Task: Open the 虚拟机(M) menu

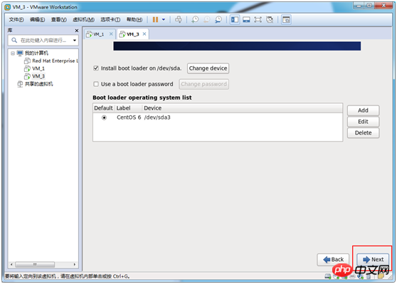Action: [x=83, y=19]
